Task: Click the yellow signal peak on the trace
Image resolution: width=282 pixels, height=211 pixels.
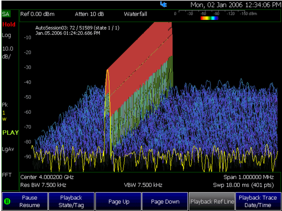Action: 107,70
